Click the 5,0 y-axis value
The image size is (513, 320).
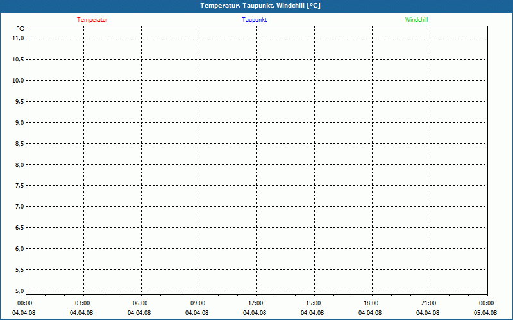pyautogui.click(x=20, y=291)
